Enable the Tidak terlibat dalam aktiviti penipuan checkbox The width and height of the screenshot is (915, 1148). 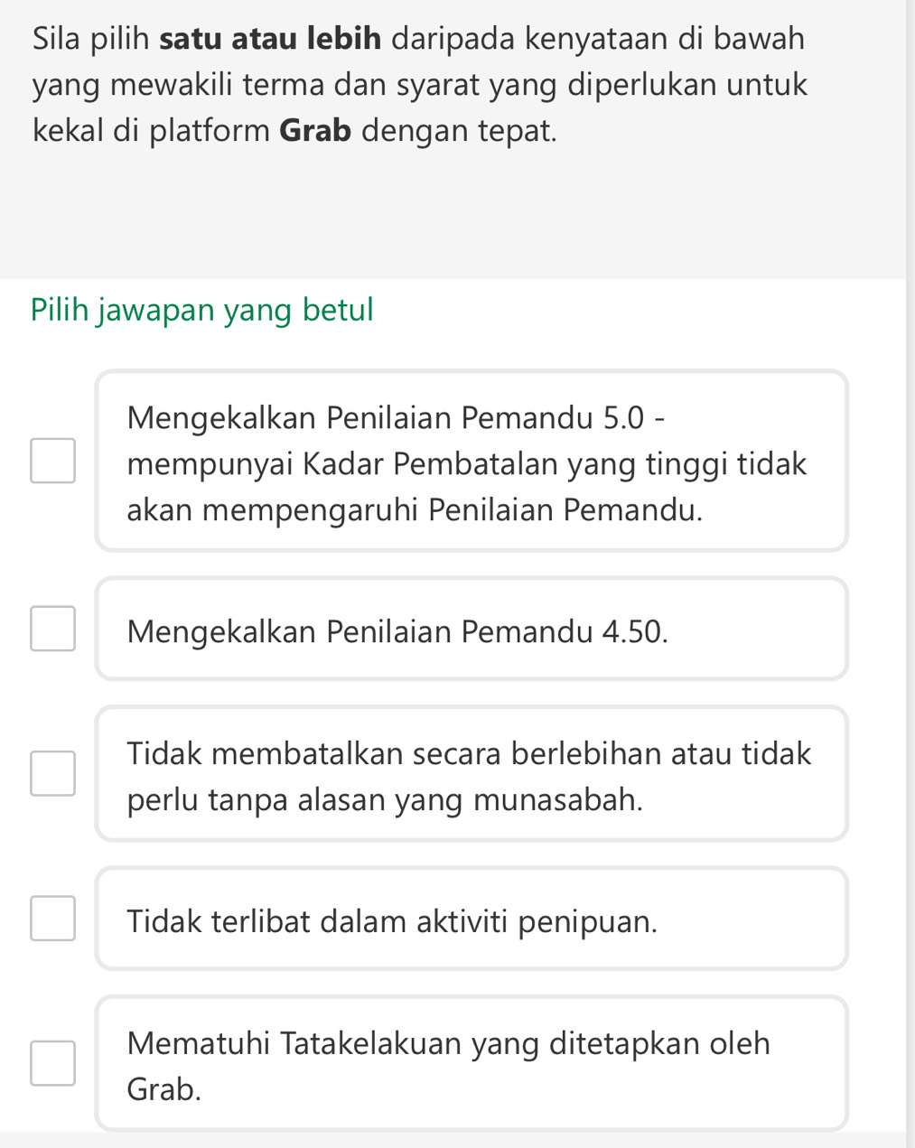[52, 919]
